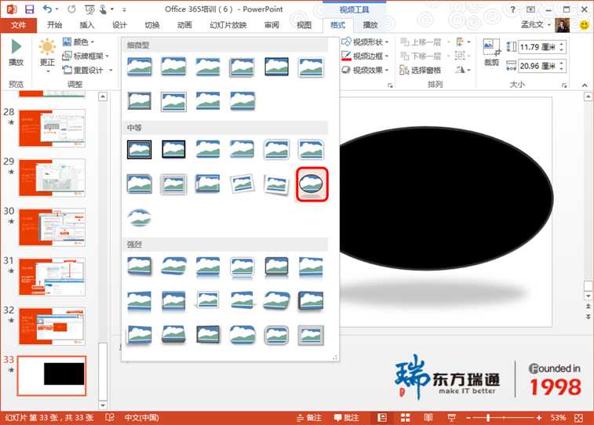
Task: Select slide 29 thumbnail
Action: 53,177
